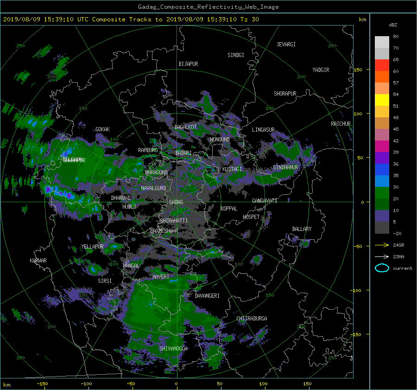
Task: Click the yellow 54 dBZ legend swatch
Action: pyautogui.click(x=382, y=100)
